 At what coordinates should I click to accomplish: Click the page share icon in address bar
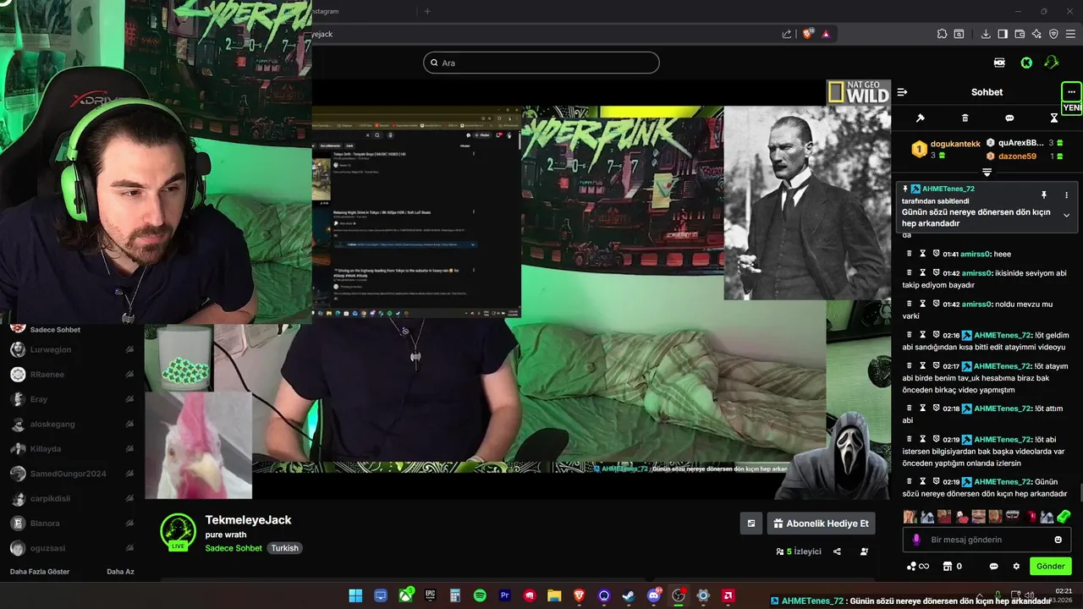(x=787, y=34)
